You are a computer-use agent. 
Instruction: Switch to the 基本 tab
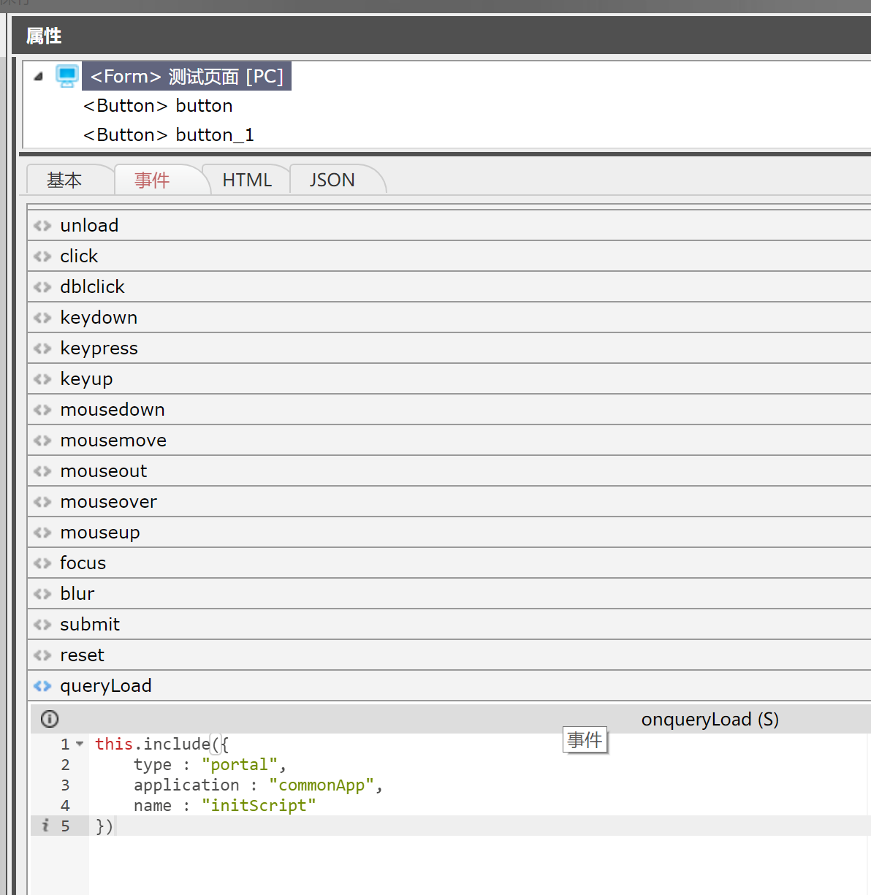point(64,180)
